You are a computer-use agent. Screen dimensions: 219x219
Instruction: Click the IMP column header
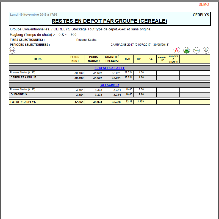pos(139,59)
